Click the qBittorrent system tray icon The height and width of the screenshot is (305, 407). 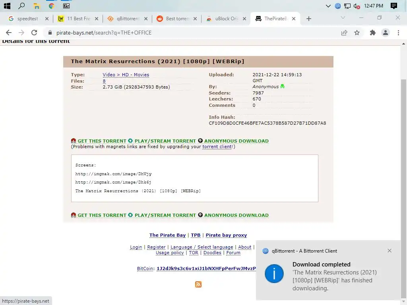click(338, 6)
